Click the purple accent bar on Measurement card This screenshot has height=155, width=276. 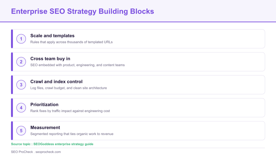tap(12, 131)
